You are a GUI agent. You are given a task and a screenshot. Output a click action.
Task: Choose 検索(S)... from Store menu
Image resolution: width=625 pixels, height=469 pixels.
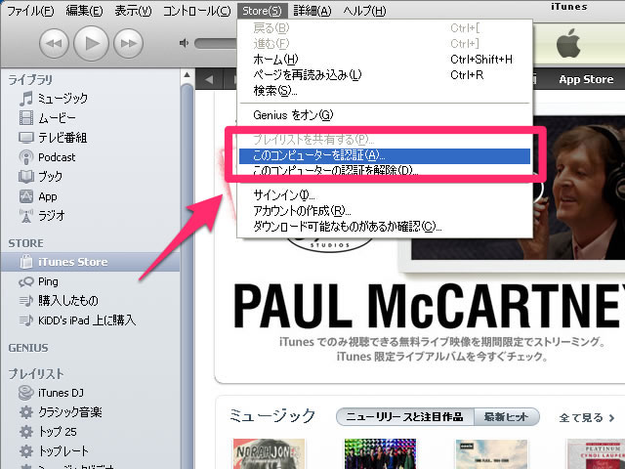coord(385,91)
